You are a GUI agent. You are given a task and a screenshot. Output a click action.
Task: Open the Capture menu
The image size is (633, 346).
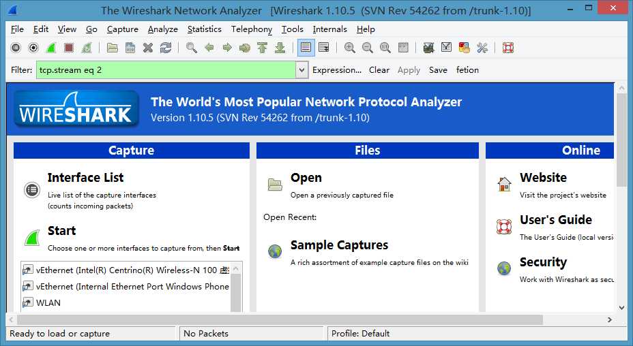[123, 29]
